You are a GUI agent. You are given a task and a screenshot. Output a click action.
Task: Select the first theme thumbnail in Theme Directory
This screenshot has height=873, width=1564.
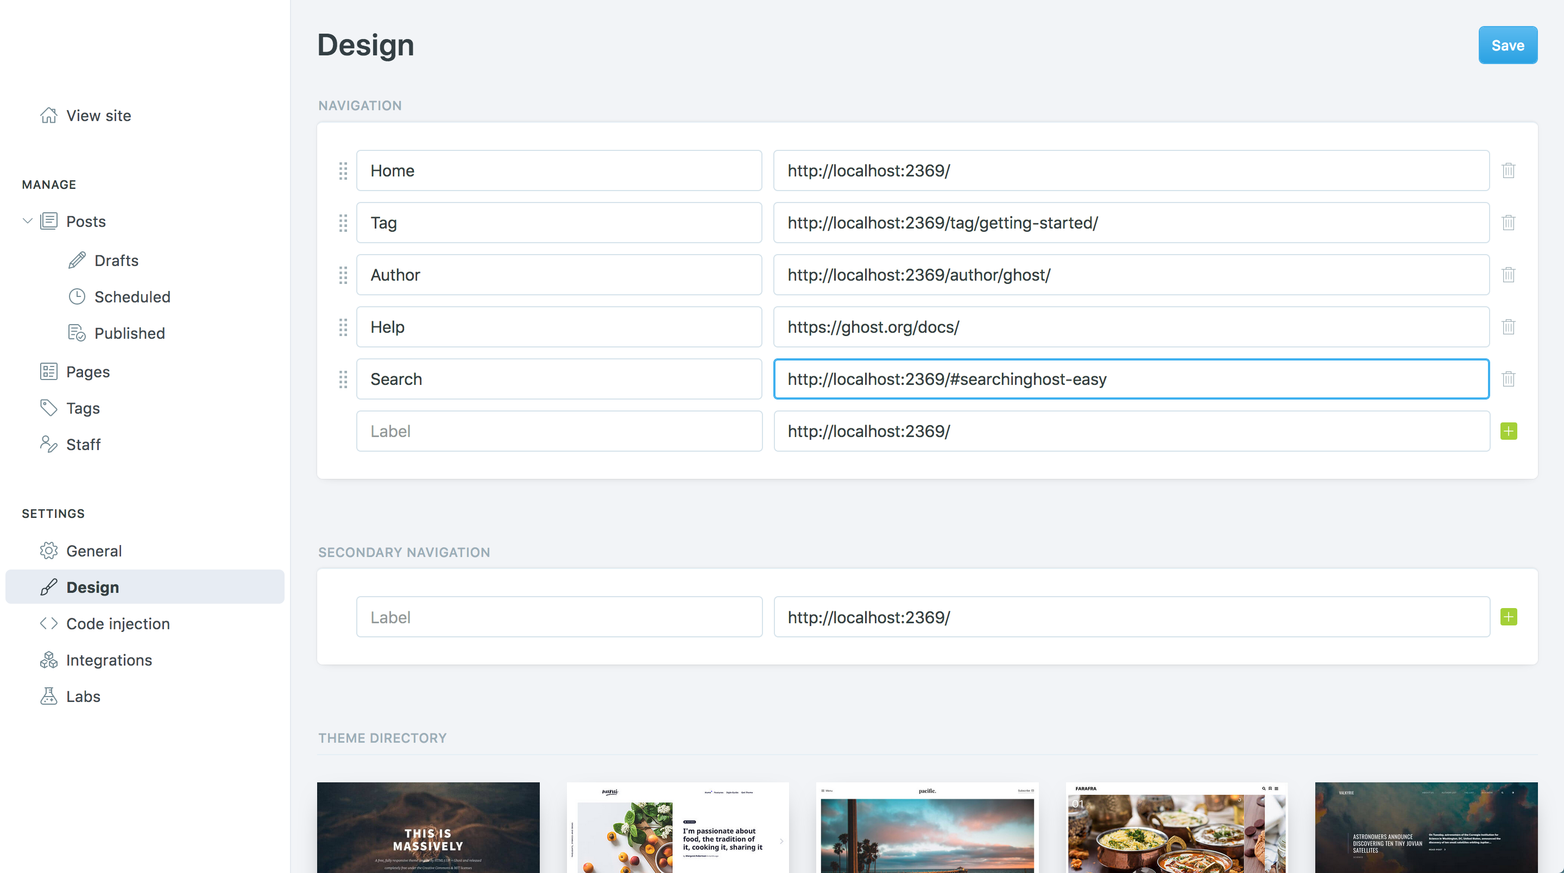click(x=428, y=827)
